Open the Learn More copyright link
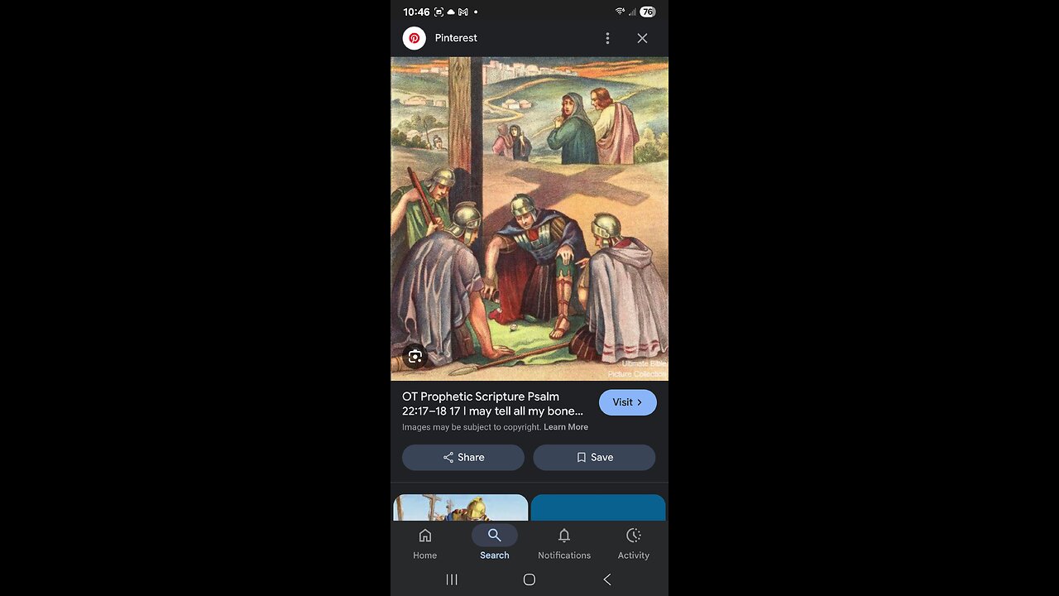The height and width of the screenshot is (596, 1059). [566, 427]
